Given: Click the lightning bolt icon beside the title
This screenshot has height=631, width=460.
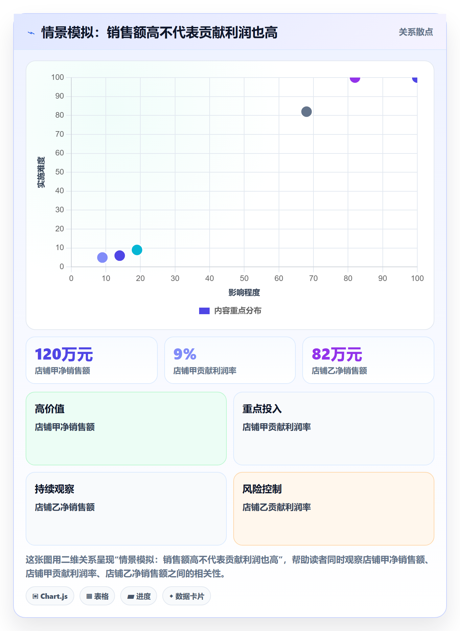Looking at the screenshot, I should pos(31,33).
